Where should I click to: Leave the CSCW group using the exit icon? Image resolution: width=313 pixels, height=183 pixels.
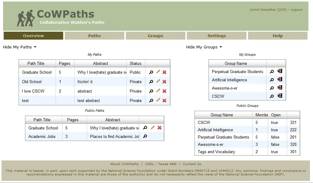(x=279, y=96)
